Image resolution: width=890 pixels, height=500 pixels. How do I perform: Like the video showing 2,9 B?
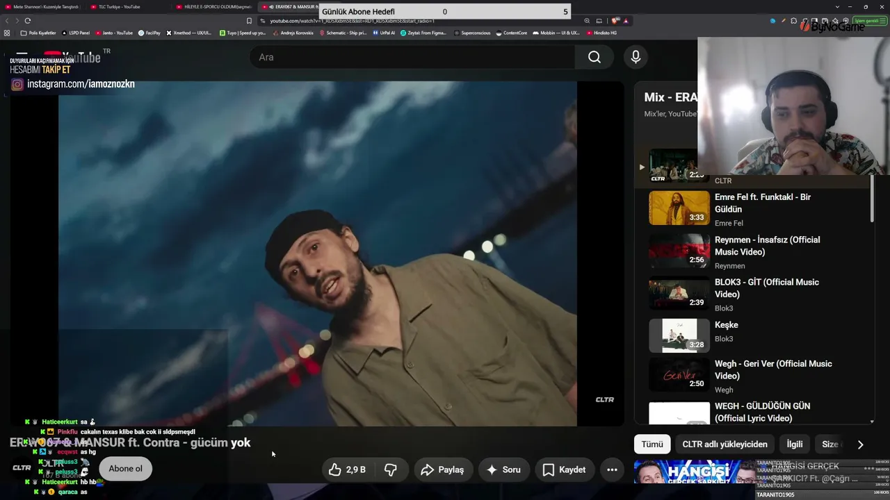(x=348, y=469)
